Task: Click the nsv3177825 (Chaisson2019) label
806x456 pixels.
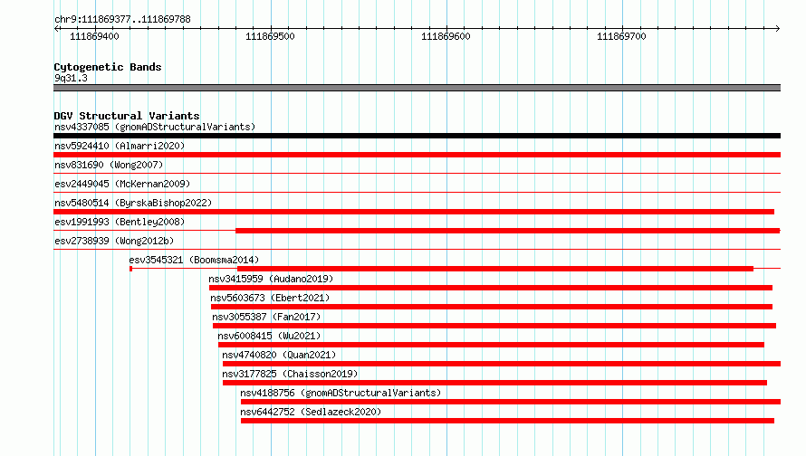Action: point(290,374)
